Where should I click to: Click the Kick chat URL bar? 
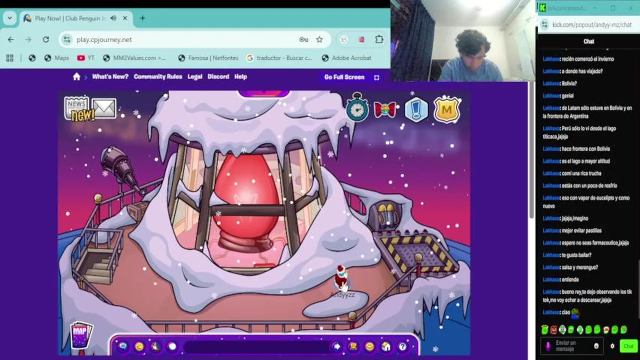[x=591, y=24]
